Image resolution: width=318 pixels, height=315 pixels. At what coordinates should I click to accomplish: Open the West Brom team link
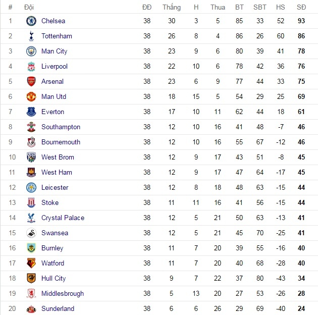[58, 157]
